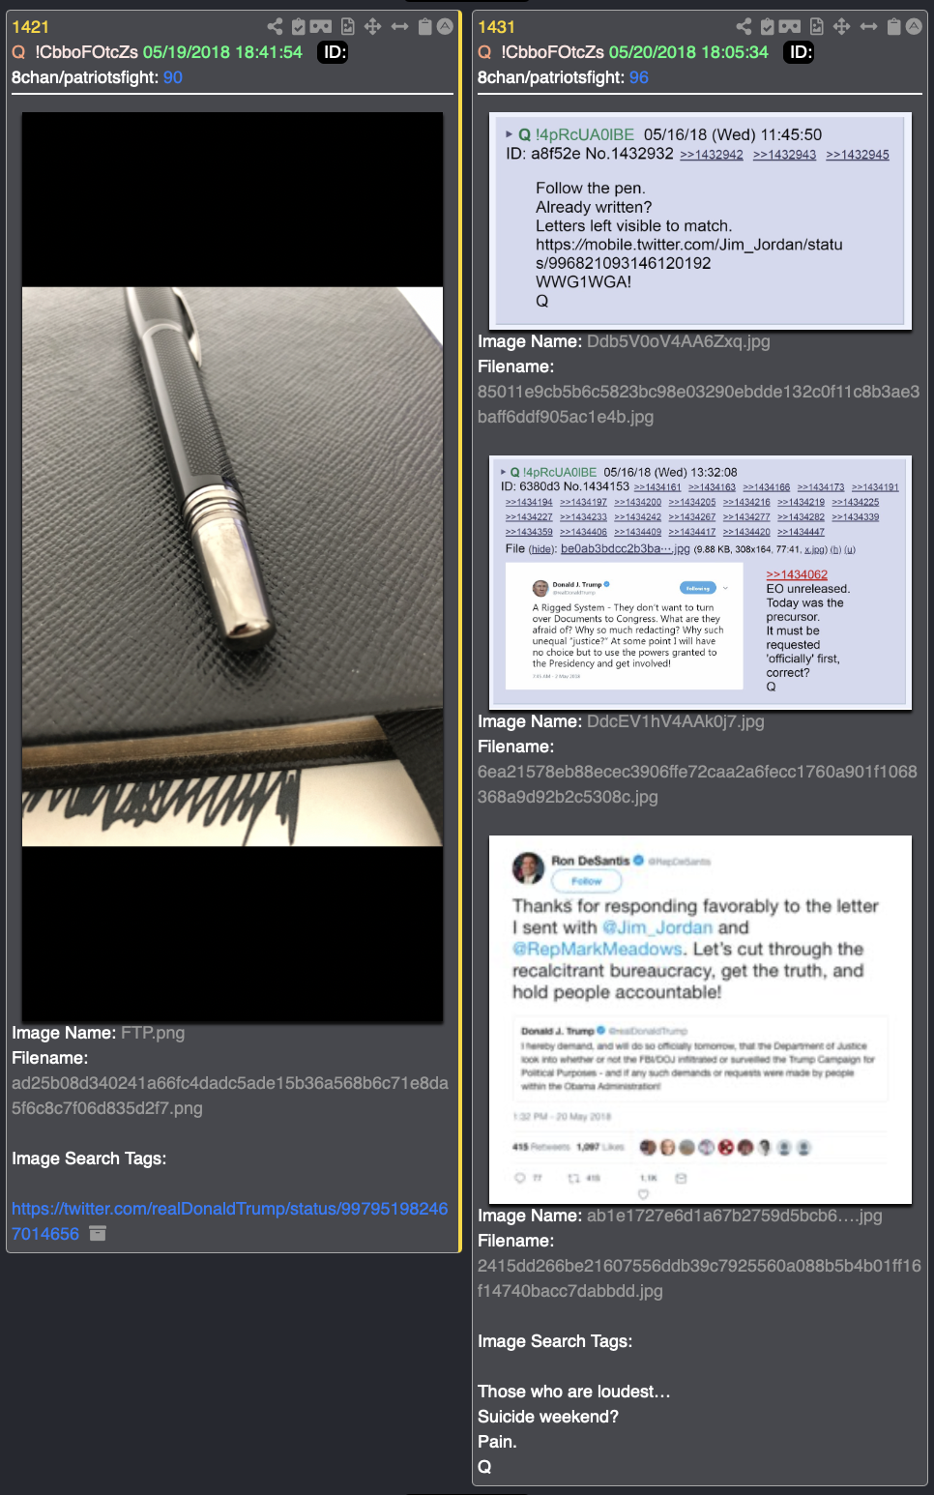Screen dimensions: 934x1495
Task: Click the share icon on post 1421
Action: [x=276, y=27]
